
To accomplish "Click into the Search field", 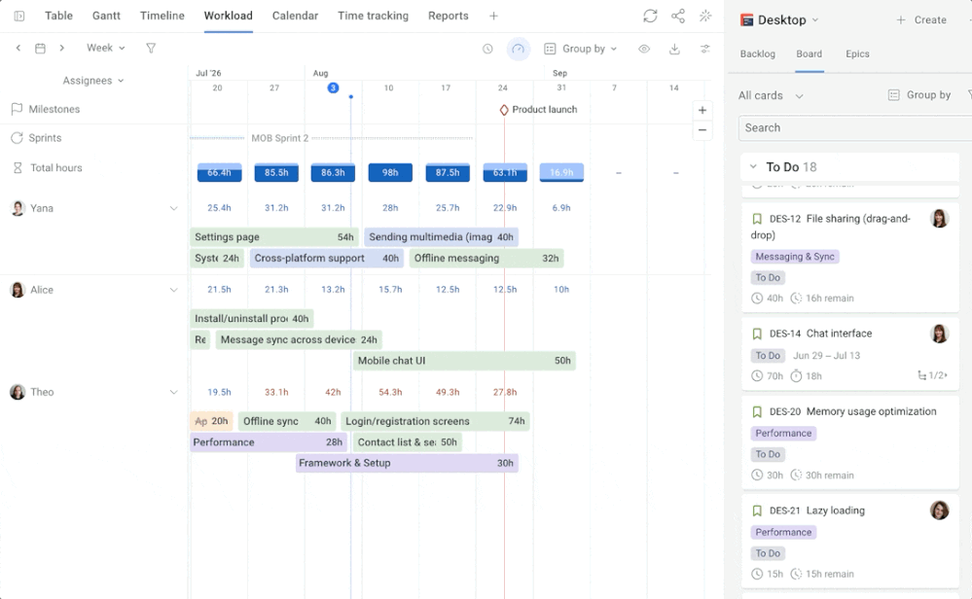I will tap(855, 127).
